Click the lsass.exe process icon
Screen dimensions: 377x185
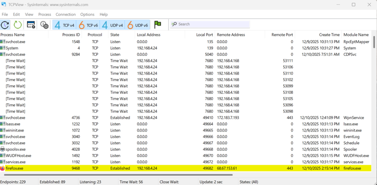click(x=2, y=124)
